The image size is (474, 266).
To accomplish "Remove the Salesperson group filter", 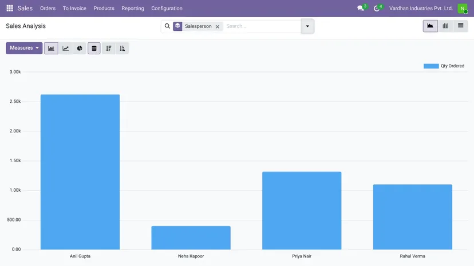I will tap(218, 26).
